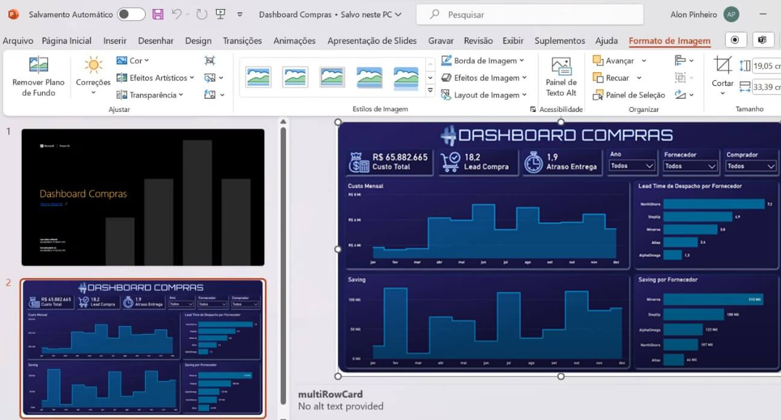Image resolution: width=781 pixels, height=420 pixels.
Task: Apply the fourth picture style thumbnail
Action: point(369,76)
